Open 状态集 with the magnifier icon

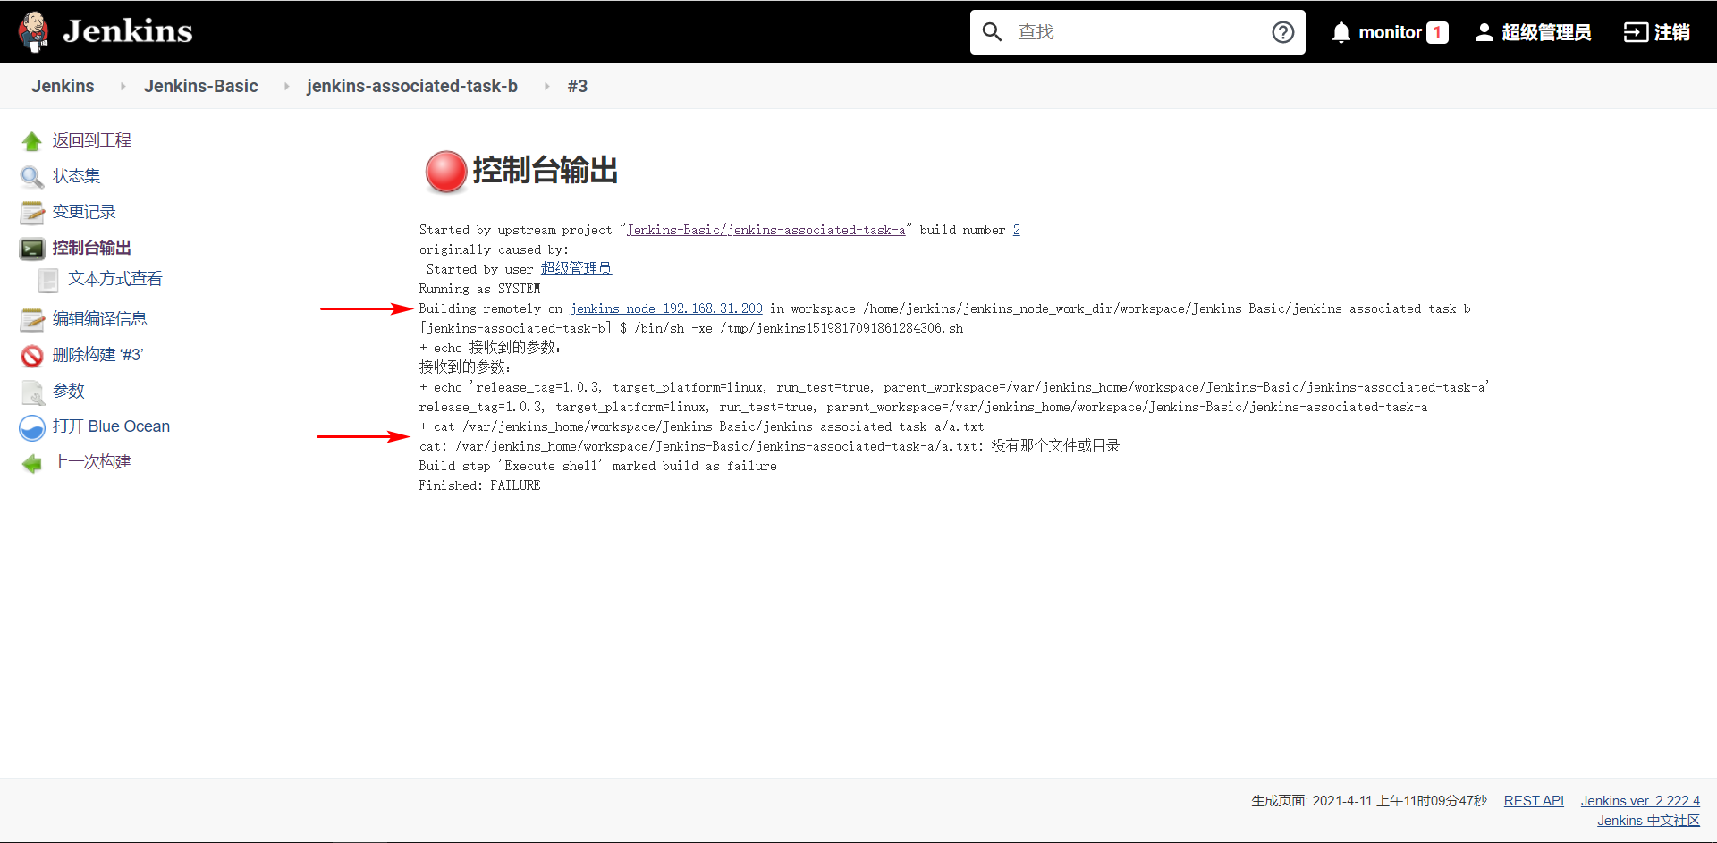[76, 176]
